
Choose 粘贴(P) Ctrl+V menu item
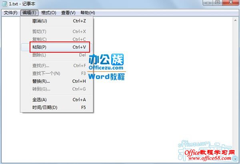coord(57,47)
